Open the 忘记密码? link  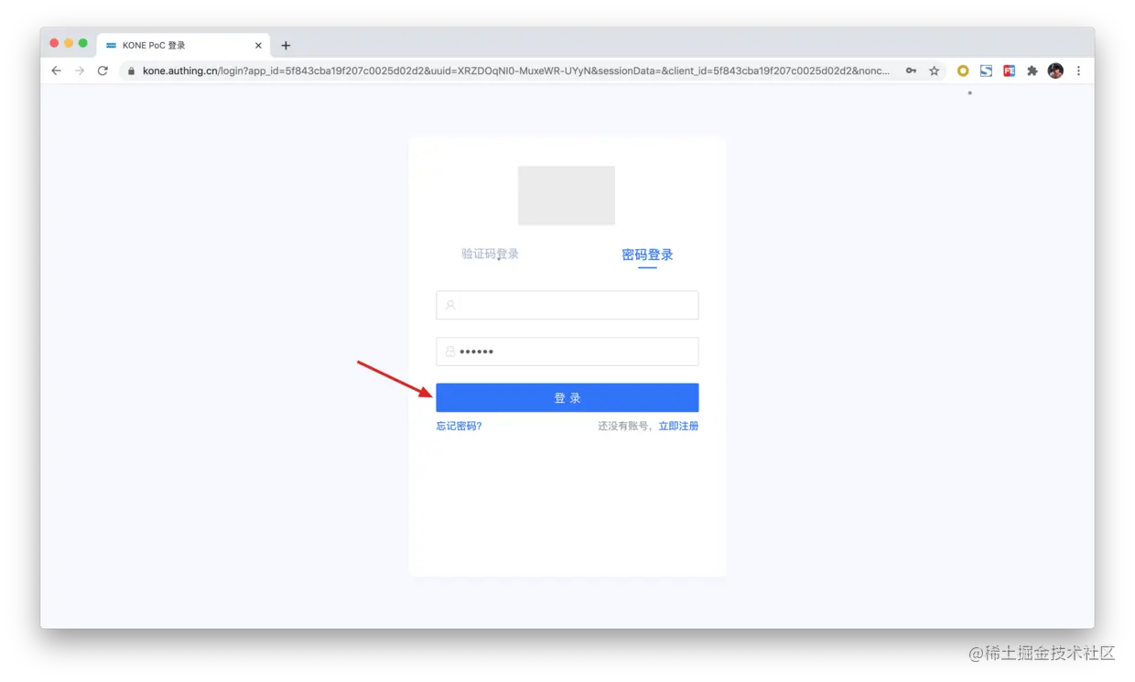coord(459,426)
